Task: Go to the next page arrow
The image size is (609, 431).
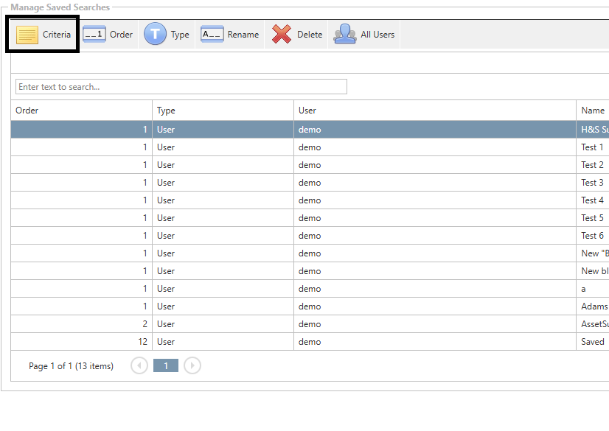Action: (192, 365)
